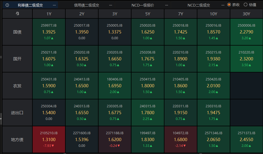Open the ellipsis menu after NCD二级成交 tab
263x154 pixels.
[223, 5]
